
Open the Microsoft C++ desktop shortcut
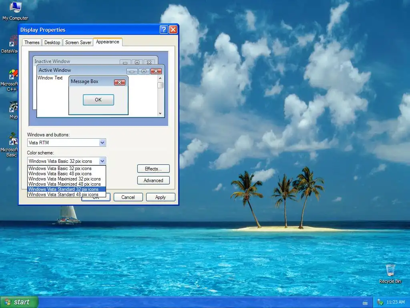coord(10,80)
